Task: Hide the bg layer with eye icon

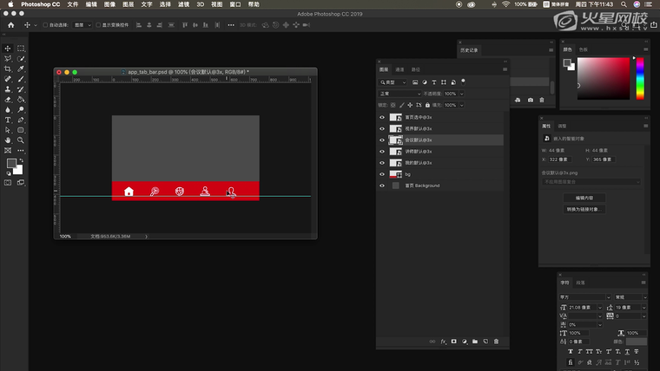Action: click(x=382, y=174)
